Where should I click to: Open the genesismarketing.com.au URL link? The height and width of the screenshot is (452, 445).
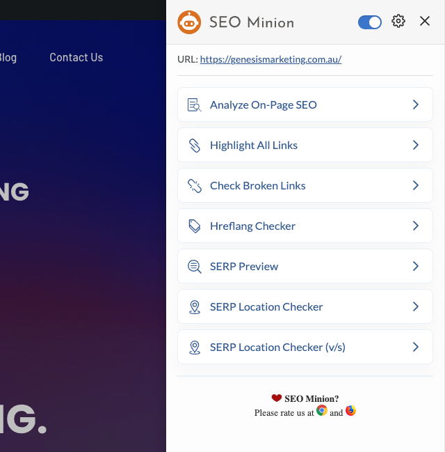(270, 59)
